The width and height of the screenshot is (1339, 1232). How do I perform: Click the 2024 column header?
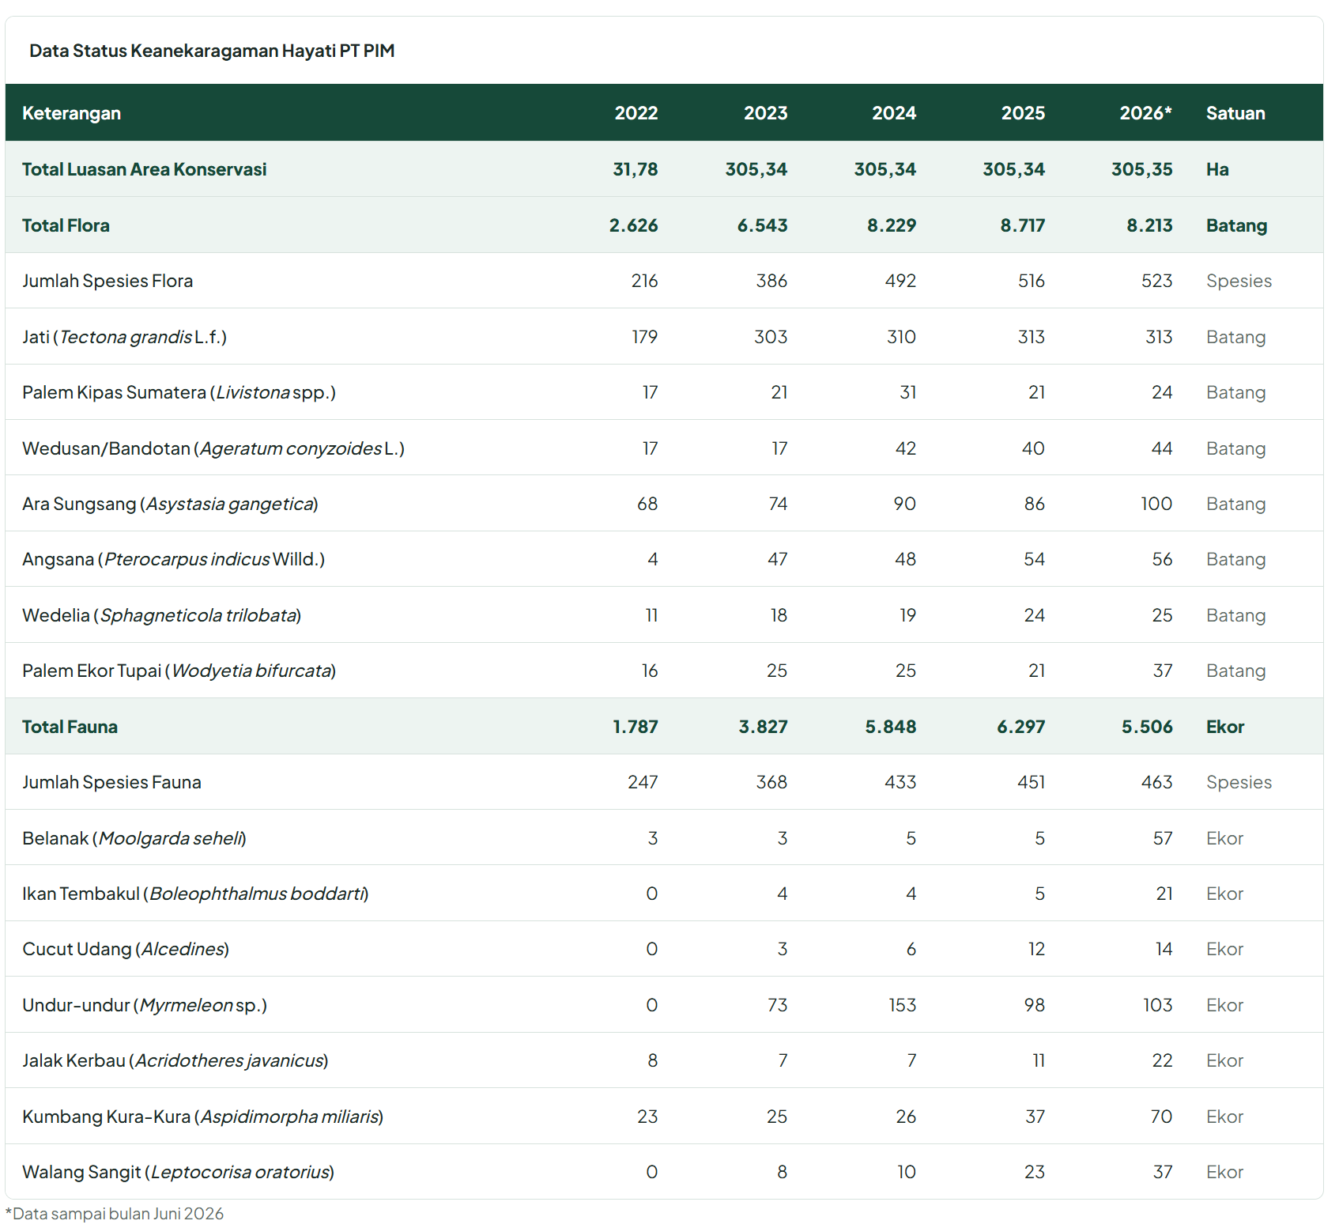(894, 113)
